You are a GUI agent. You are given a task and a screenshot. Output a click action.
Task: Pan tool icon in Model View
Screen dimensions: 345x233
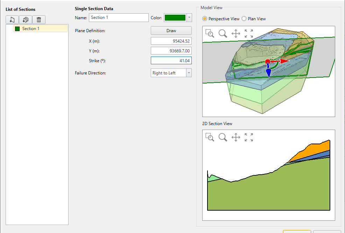(x=235, y=34)
